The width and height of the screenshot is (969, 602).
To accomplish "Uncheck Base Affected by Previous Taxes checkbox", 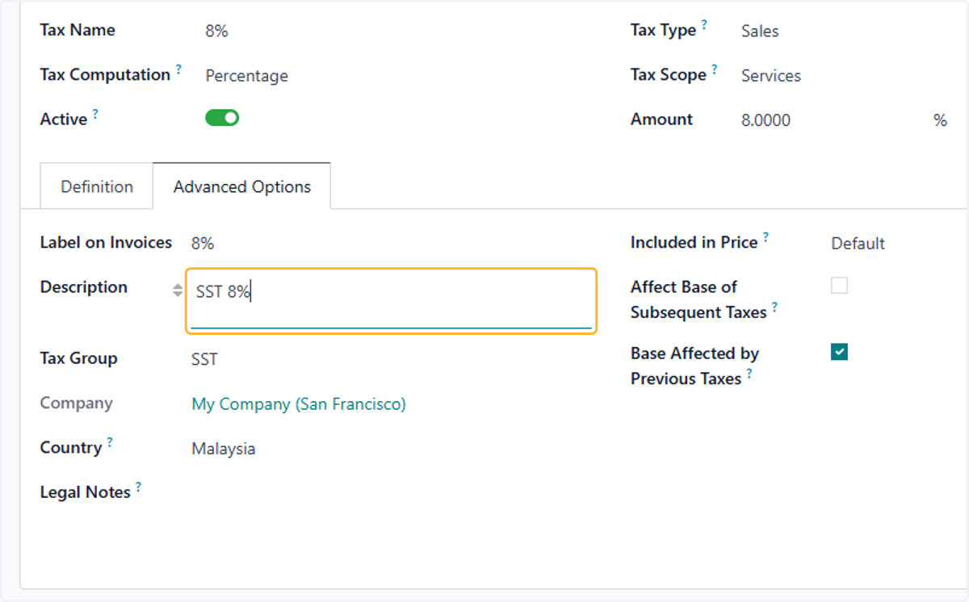I will coord(839,352).
